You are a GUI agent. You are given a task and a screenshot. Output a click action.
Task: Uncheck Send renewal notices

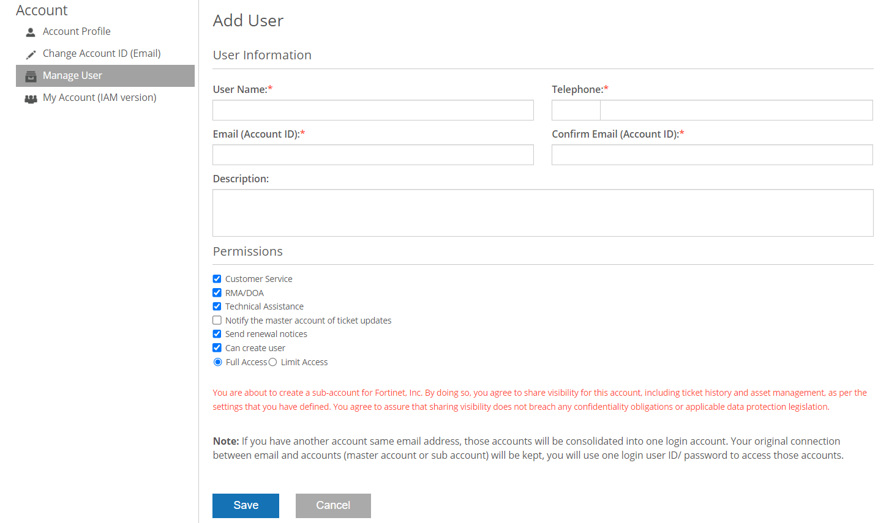pos(217,333)
